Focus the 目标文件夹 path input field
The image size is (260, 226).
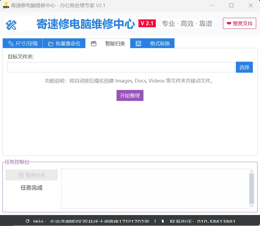[121, 67]
